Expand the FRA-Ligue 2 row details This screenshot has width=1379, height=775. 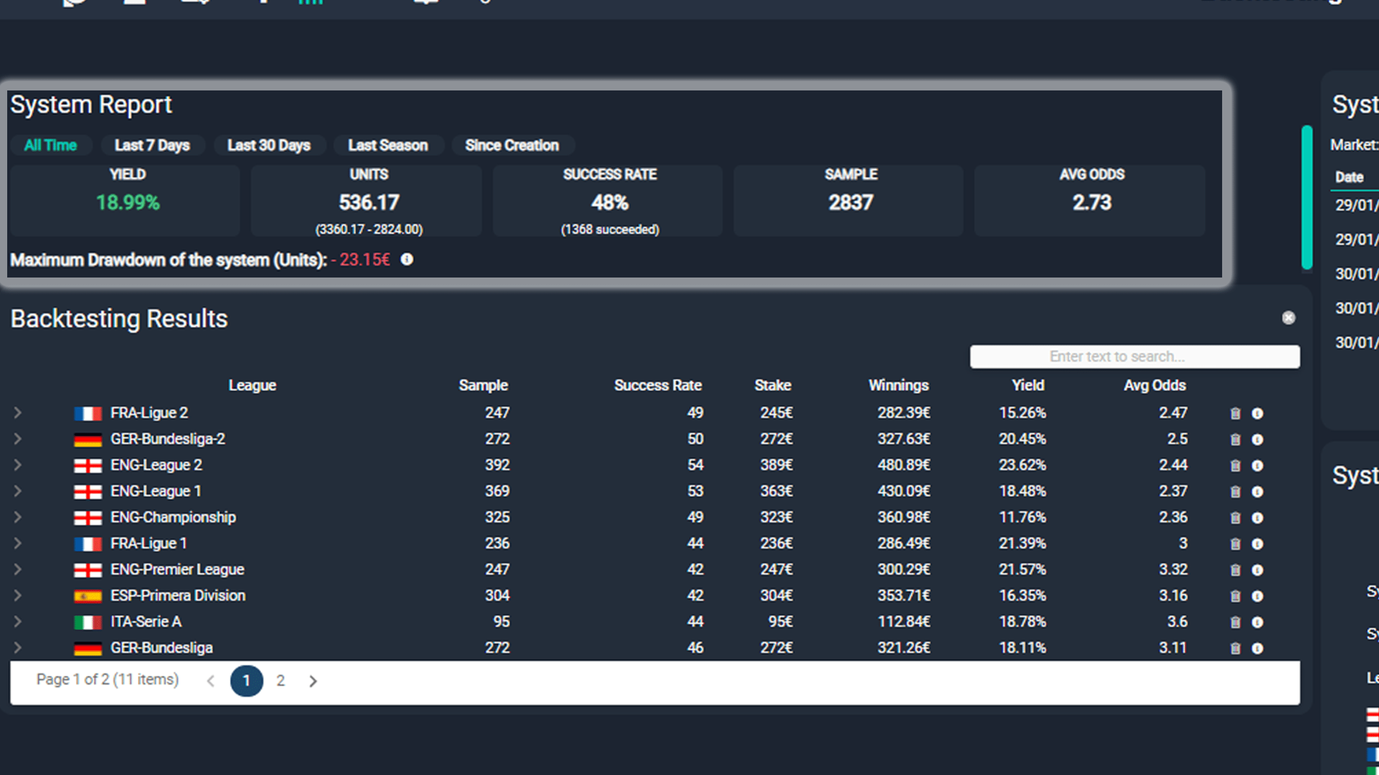pyautogui.click(x=17, y=412)
